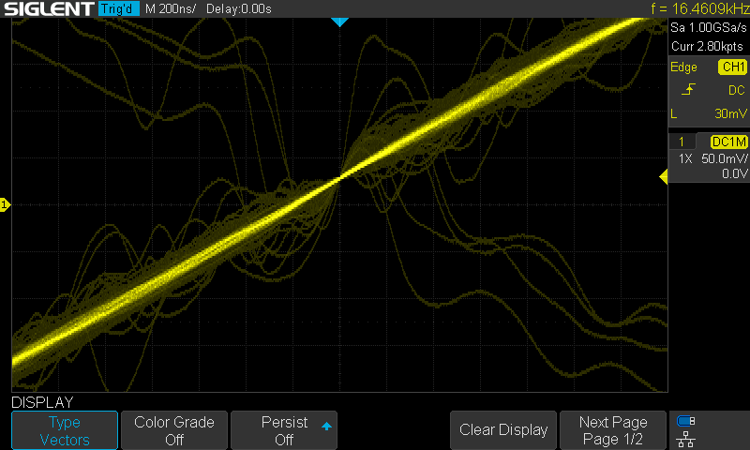Click the 30mV trigger level value
750x450 pixels.
coord(730,113)
